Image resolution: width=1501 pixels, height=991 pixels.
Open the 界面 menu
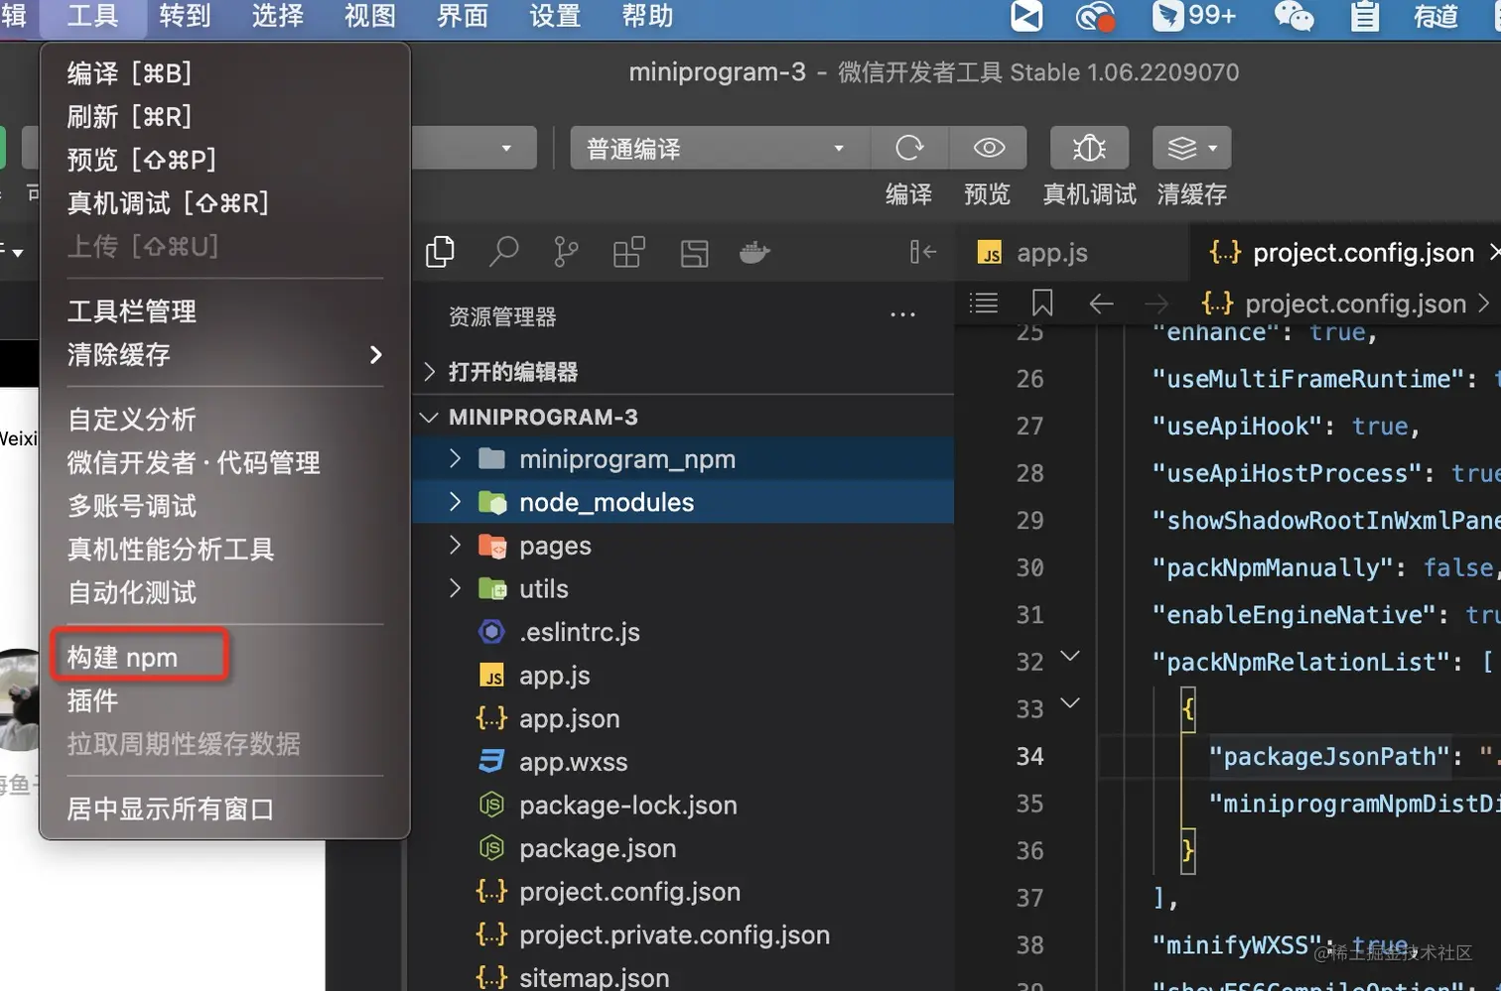coord(463,16)
